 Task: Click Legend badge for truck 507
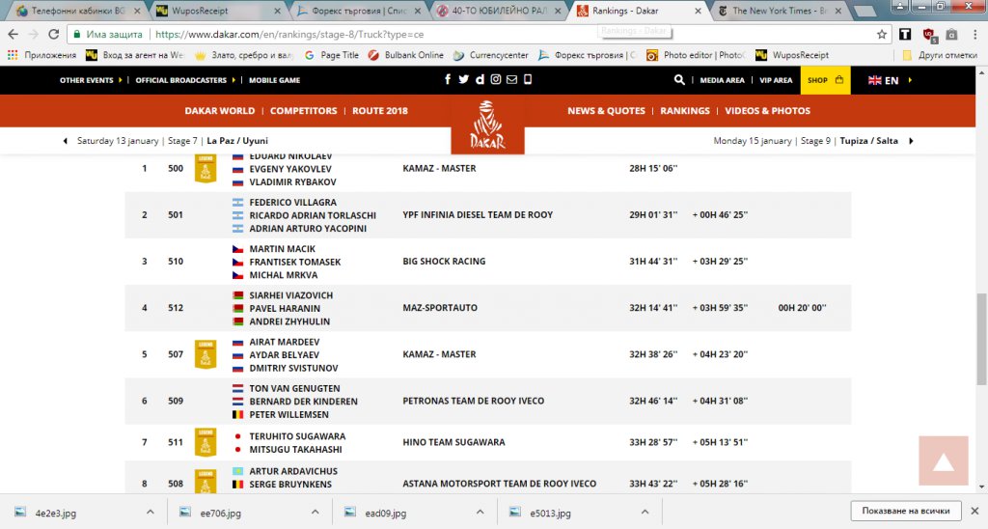[x=206, y=354]
